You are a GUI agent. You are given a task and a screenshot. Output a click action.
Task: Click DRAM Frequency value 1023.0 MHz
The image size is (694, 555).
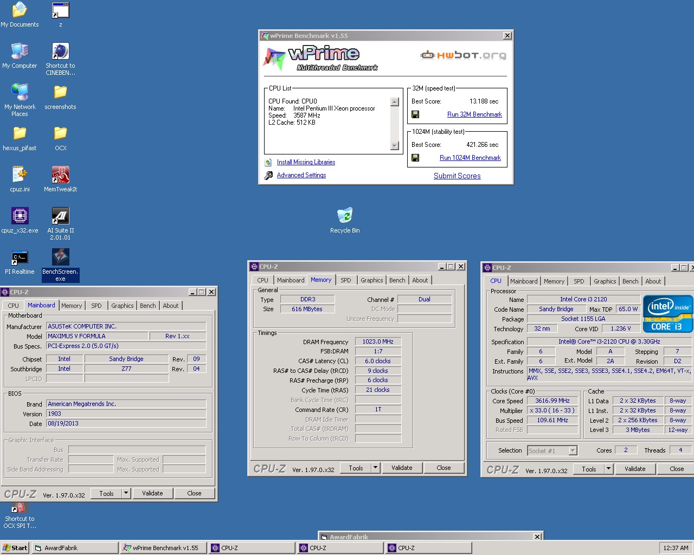[x=378, y=341]
